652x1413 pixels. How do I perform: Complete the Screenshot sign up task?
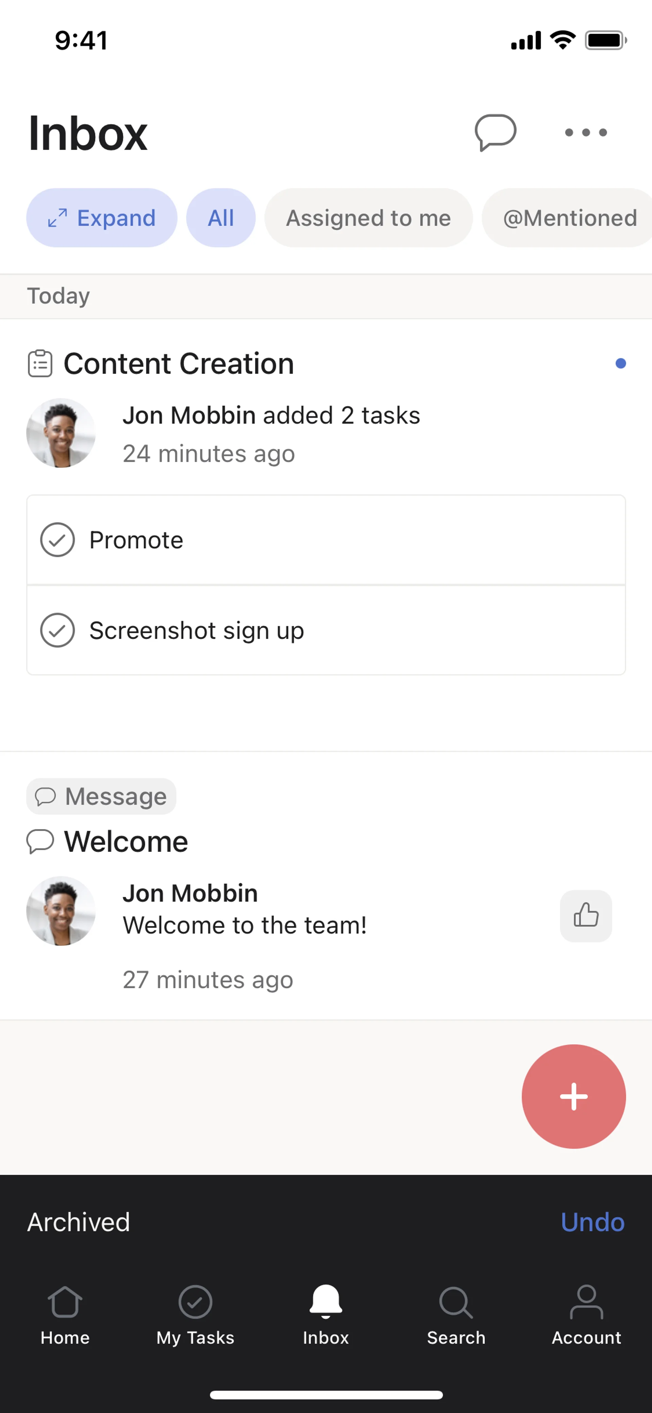pyautogui.click(x=57, y=630)
